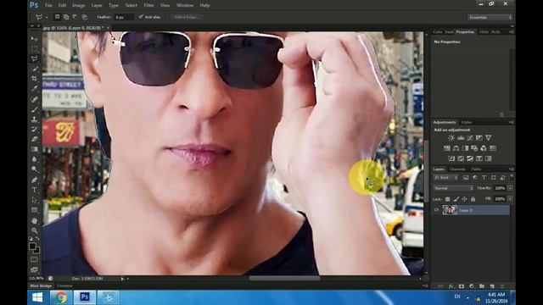Open the status bar info arrow
This screenshot has height=305, width=543.
[x=122, y=279]
